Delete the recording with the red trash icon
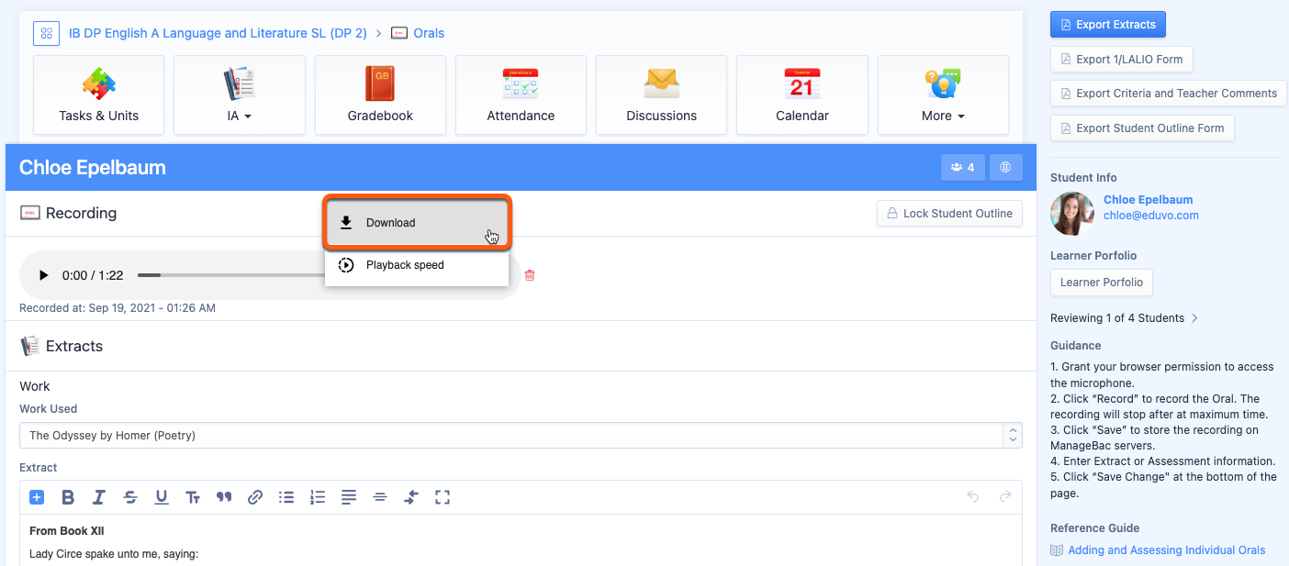1289x566 pixels. tap(530, 275)
